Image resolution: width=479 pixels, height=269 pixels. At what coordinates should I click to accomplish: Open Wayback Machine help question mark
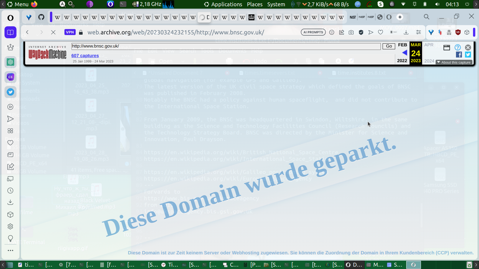tap(458, 47)
